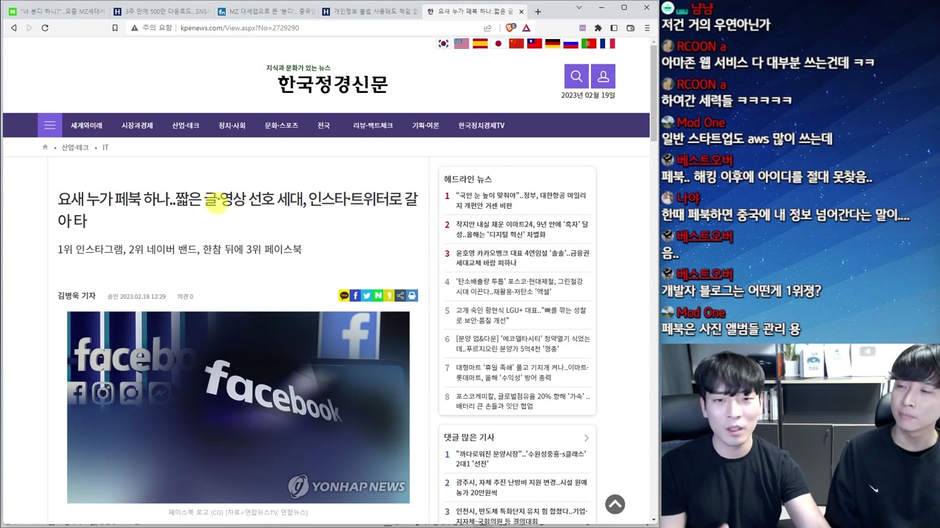Screen dimensions: 940x528
Task: Share article via Naver N icon
Action: pos(378,296)
